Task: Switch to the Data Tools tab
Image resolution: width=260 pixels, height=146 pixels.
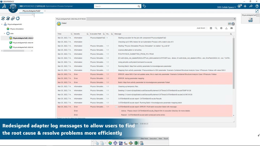Action: point(144,138)
